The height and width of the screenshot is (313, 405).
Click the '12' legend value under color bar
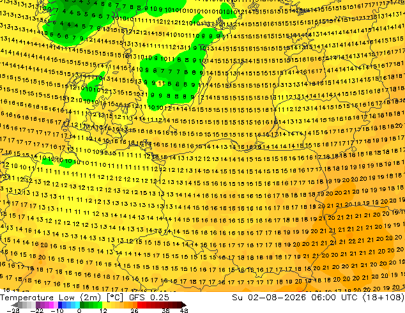click(103, 310)
